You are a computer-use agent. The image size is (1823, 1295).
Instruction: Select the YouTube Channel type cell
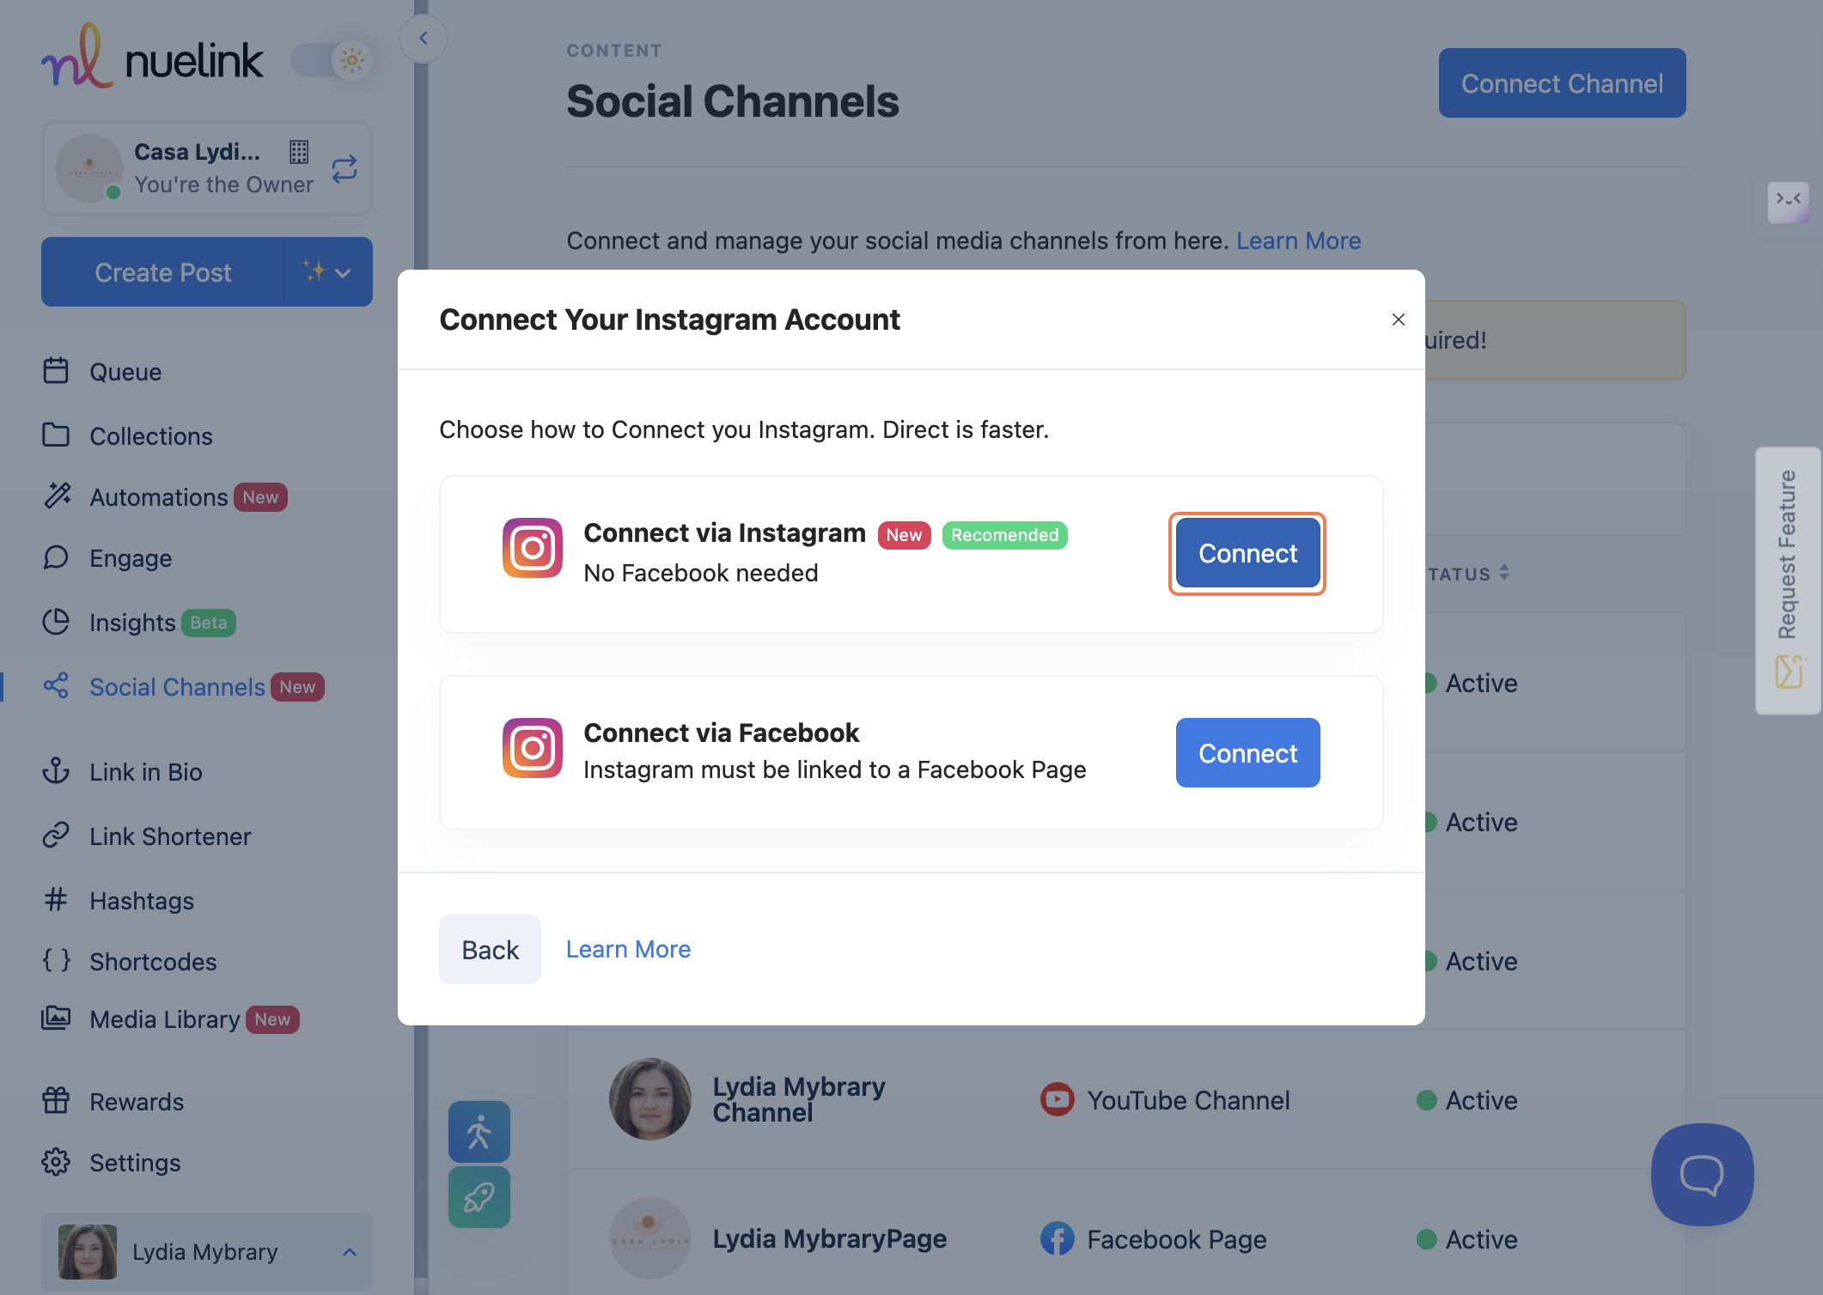pyautogui.click(x=1165, y=1100)
